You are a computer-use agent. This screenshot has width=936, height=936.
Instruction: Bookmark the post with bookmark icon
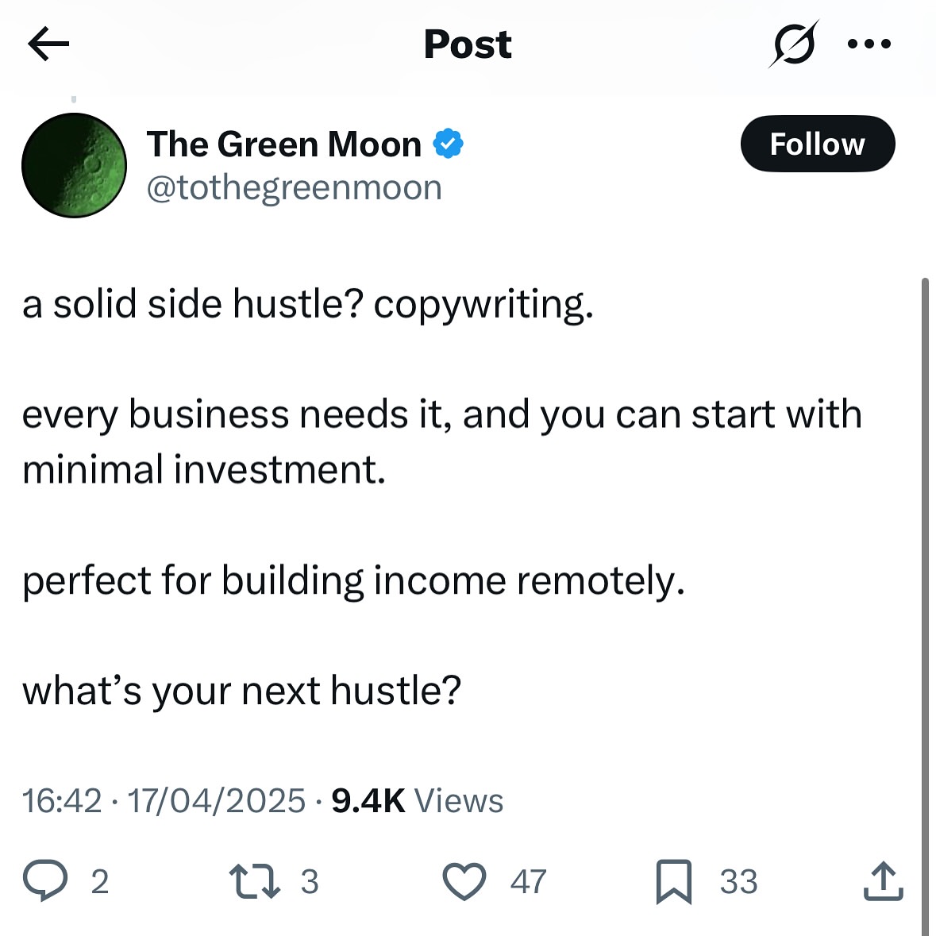click(674, 881)
